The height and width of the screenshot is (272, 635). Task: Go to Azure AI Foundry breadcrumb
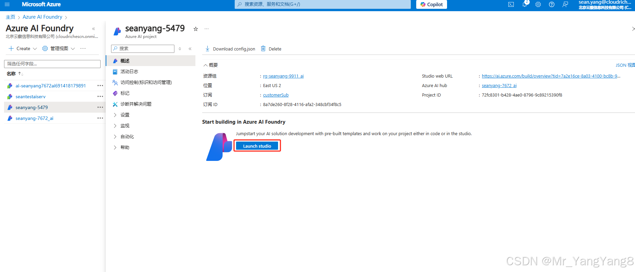(x=42, y=17)
